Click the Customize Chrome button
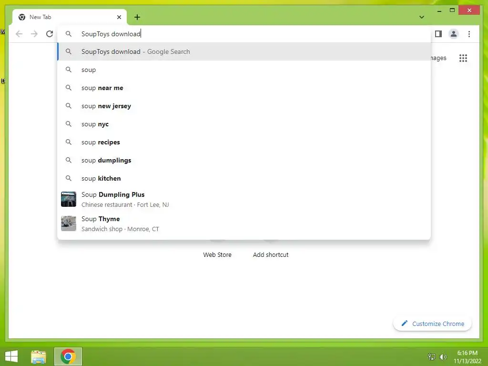This screenshot has height=366, width=488. (432, 324)
